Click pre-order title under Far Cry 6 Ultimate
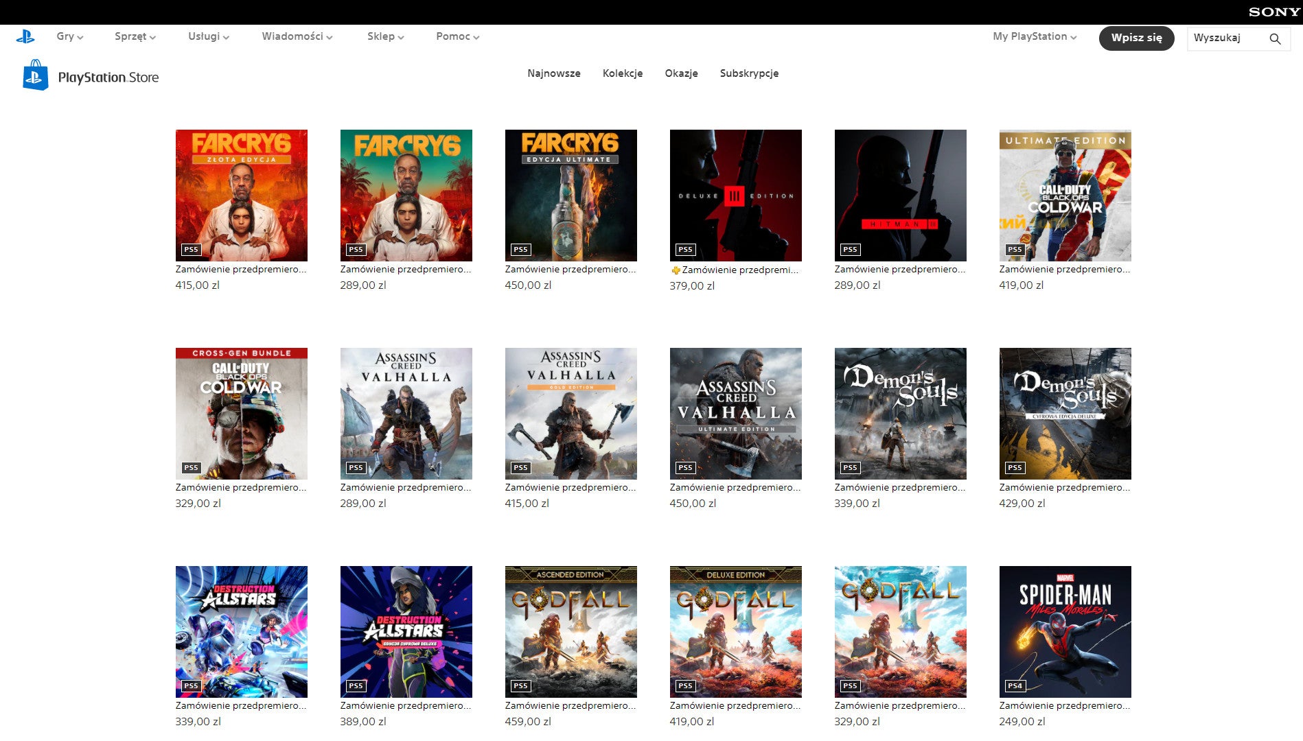Screen dimensions: 1303x741 [570, 270]
